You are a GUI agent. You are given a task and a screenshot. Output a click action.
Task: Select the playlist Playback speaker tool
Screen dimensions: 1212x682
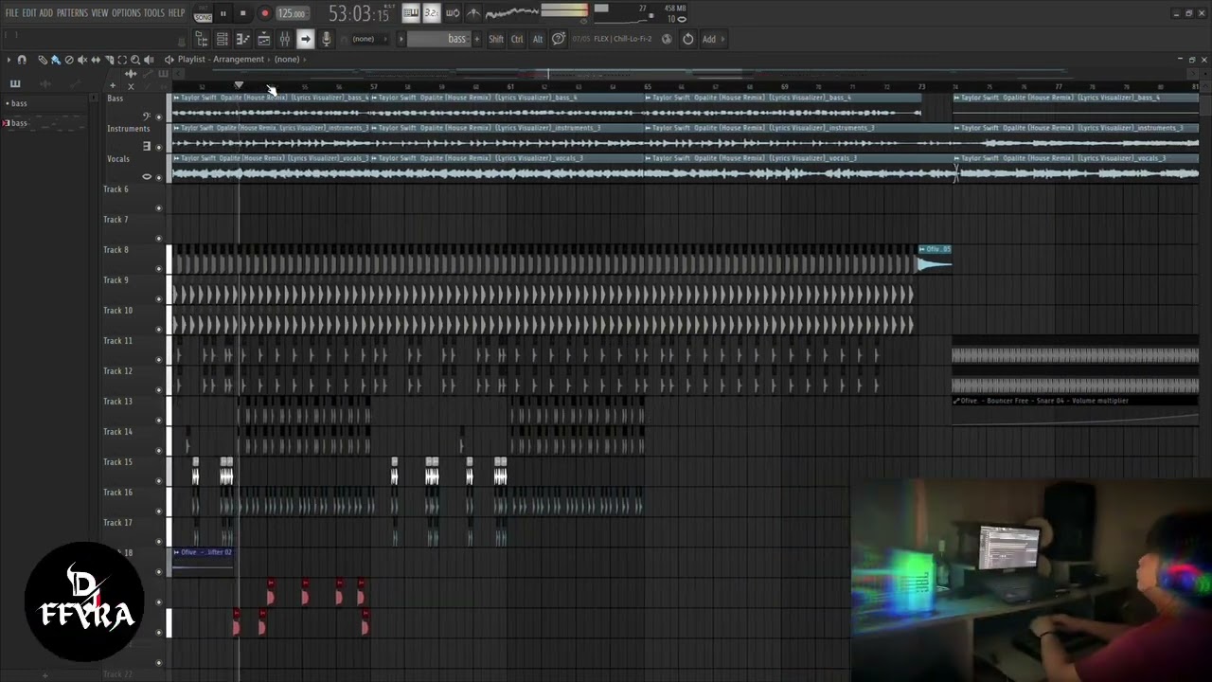click(149, 60)
